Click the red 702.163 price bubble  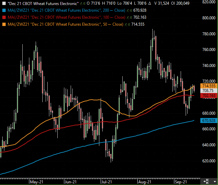[x=209, y=95]
